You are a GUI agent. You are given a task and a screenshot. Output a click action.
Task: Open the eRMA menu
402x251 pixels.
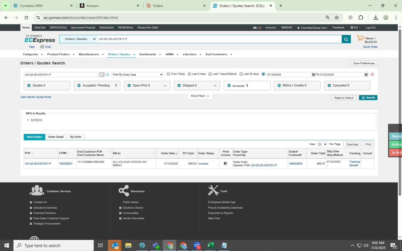[x=172, y=54]
